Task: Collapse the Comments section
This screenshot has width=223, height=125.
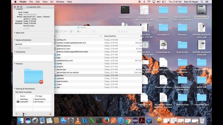Action: [15, 52]
